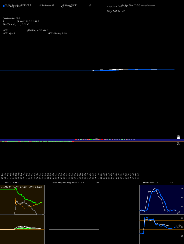Click the 'BUY Slowing @ 0%' signal text

click(x=58, y=33)
